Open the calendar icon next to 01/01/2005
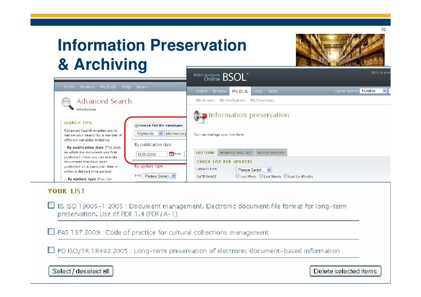The image size is (421, 297). tap(171, 154)
